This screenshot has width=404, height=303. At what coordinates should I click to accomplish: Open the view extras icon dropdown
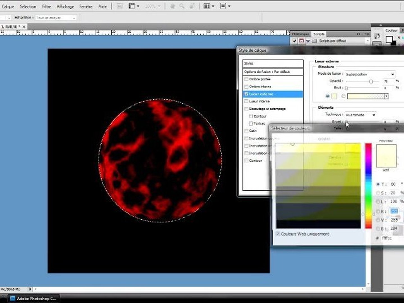pos(134,6)
